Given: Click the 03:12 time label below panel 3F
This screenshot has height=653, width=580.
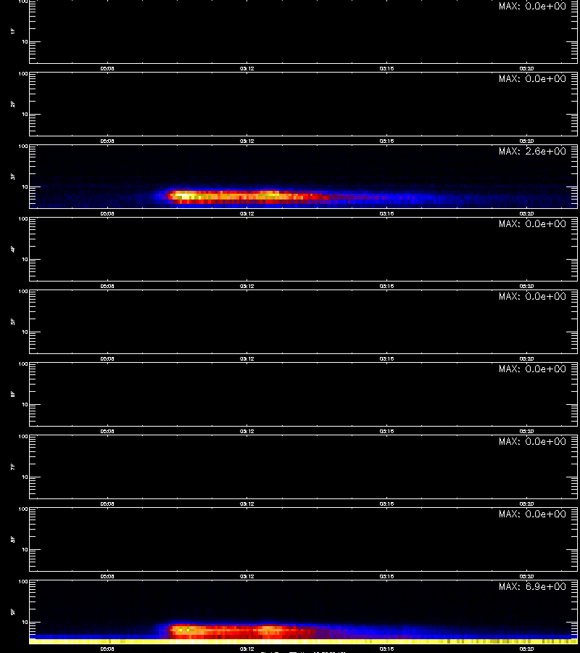Looking at the screenshot, I should pyautogui.click(x=246, y=213).
